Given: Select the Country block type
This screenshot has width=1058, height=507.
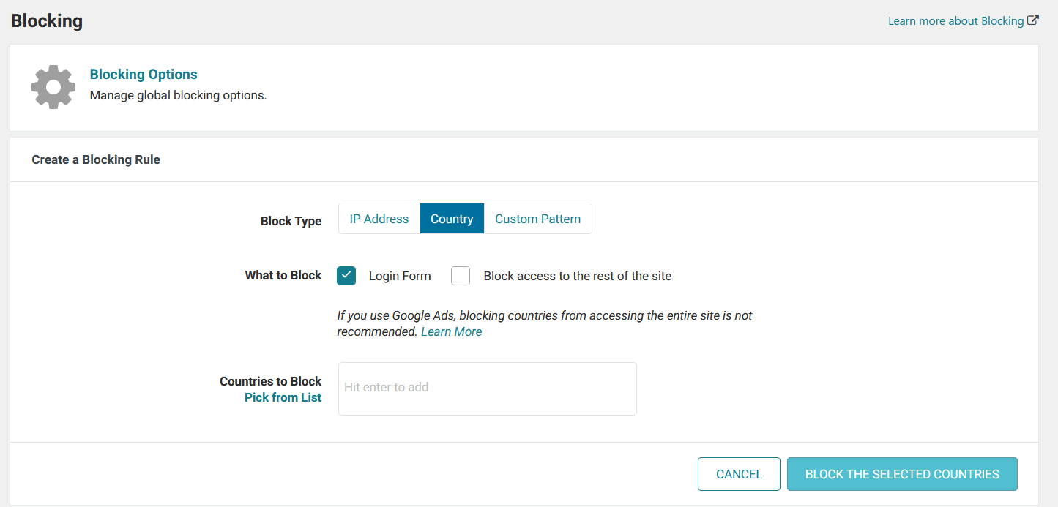Looking at the screenshot, I should click(452, 218).
